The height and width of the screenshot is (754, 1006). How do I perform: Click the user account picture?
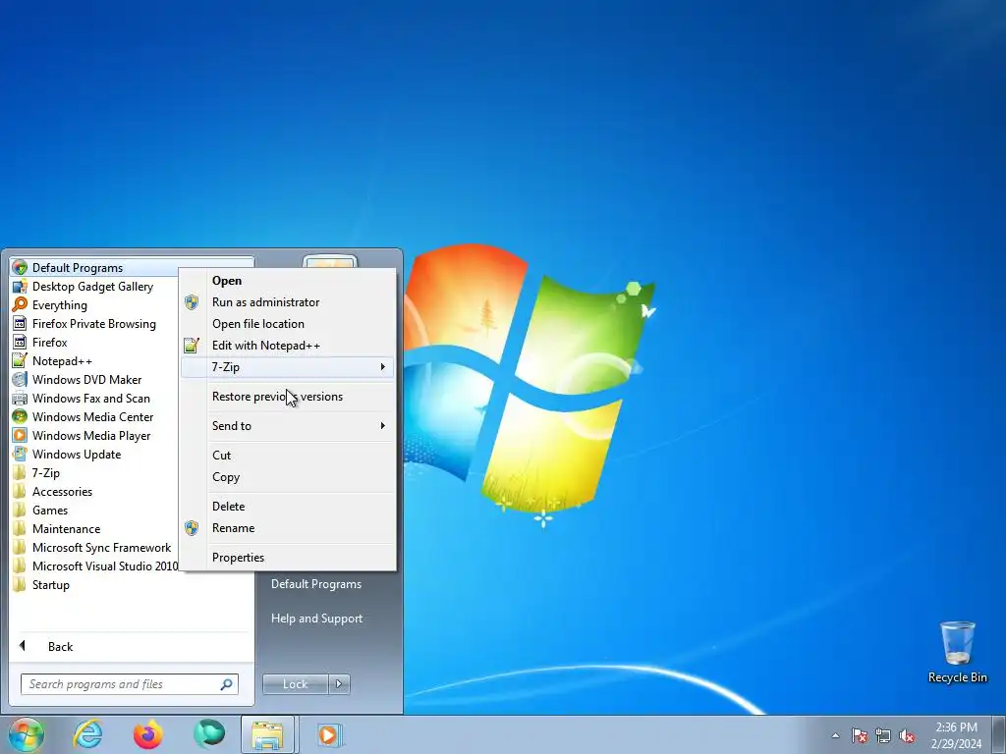pyautogui.click(x=330, y=262)
